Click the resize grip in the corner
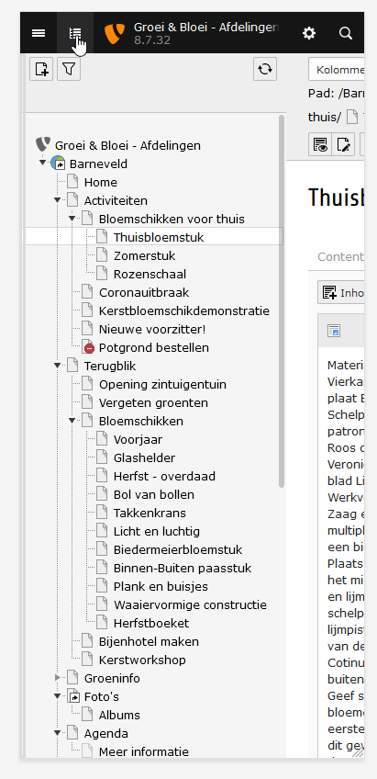 pyautogui.click(x=358, y=751)
